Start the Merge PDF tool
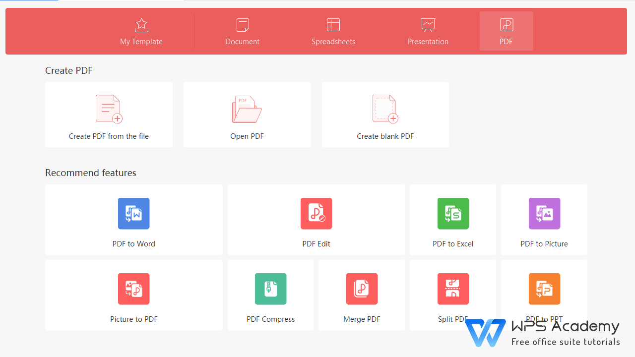The height and width of the screenshot is (357, 635). point(361,295)
